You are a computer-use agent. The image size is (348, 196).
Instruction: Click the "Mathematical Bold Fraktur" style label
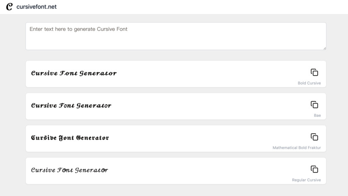pos(297,148)
